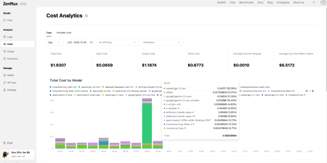327x163 pixels.
Task: Switch to the Provider Cost tab
Action: pos(64,33)
